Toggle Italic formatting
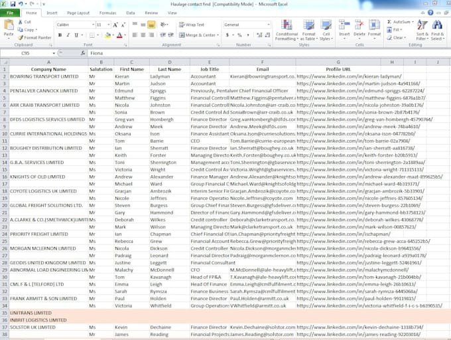Screen dimensions: 451x340 pos(68,35)
